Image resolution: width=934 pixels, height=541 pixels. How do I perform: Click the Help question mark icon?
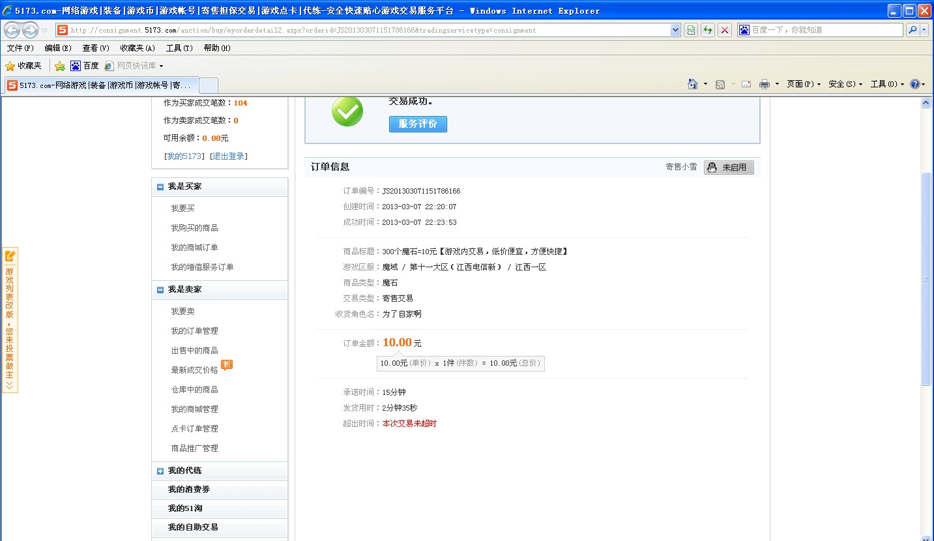click(x=915, y=84)
